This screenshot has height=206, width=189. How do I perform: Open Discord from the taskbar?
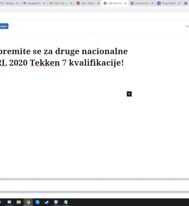[x=9, y=202]
